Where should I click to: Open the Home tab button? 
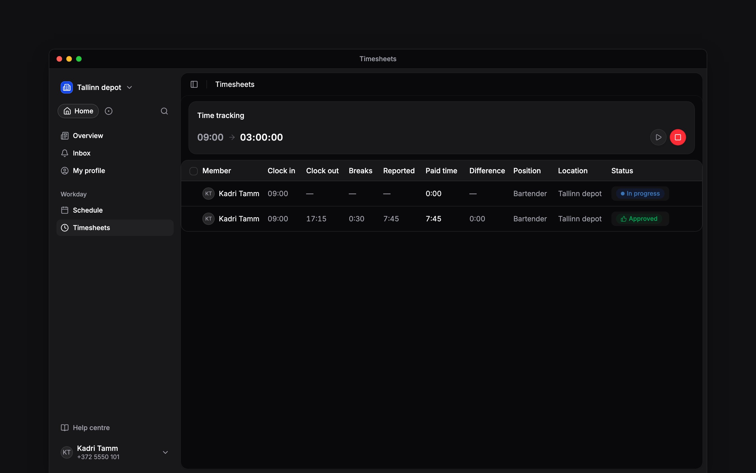tap(78, 111)
